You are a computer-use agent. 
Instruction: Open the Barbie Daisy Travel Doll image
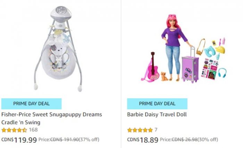(x=184, y=49)
